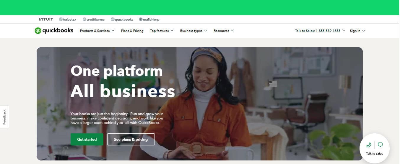400x164 pixels.
Task: Expand Talk to Sales phone number dropdown
Action: (x=320, y=31)
